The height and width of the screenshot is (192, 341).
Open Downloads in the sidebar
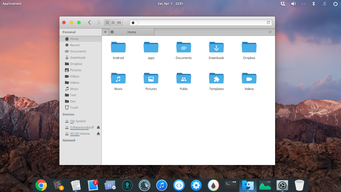(80, 57)
